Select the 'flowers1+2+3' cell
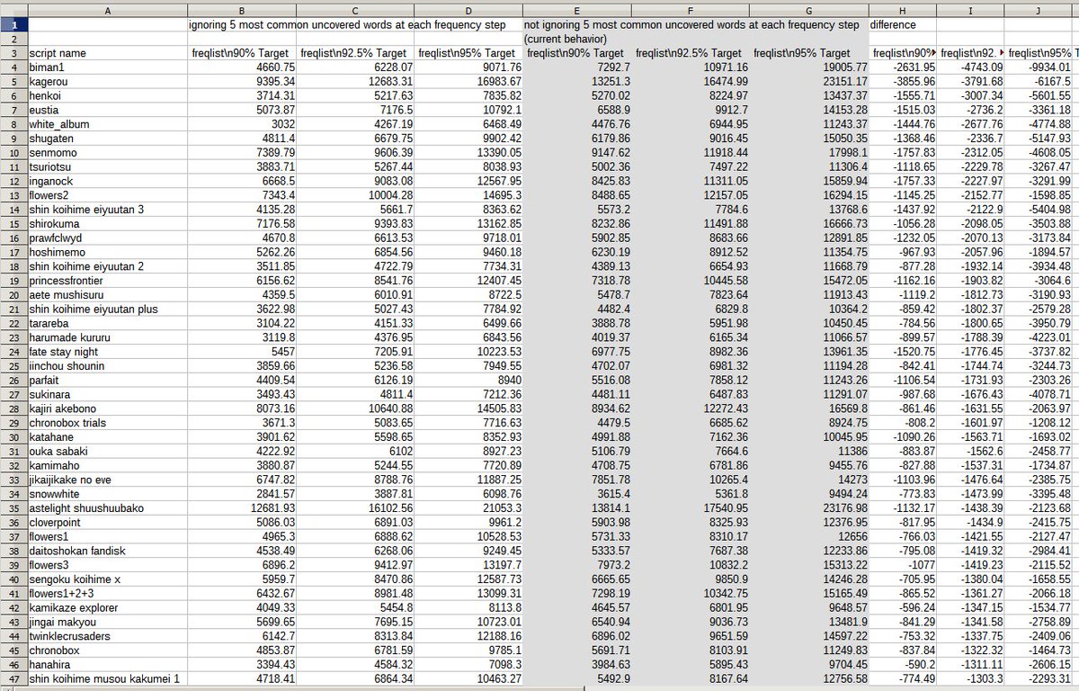Screen dimensions: 1079x691 [107, 594]
